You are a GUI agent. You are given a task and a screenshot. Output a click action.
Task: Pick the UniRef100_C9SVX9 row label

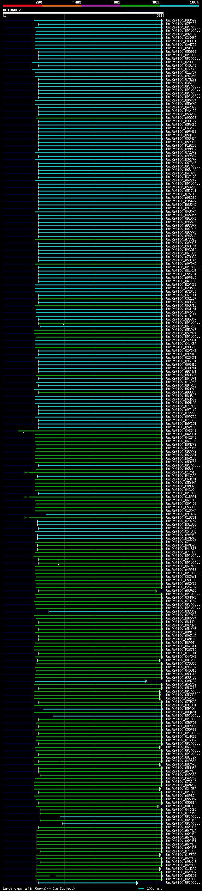click(181, 451)
